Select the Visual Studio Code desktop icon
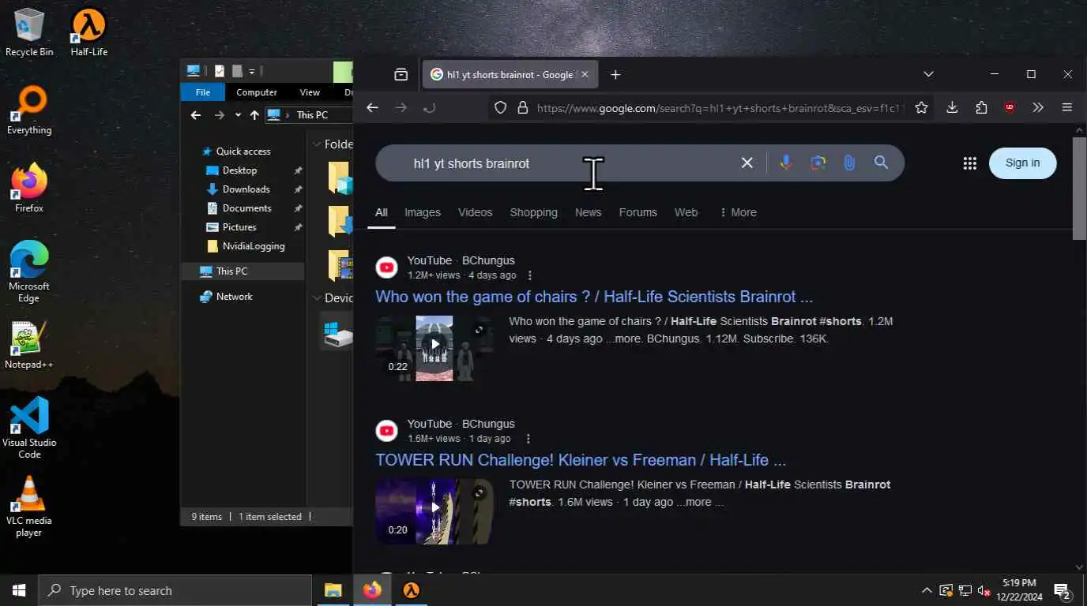The image size is (1087, 606). click(29, 428)
